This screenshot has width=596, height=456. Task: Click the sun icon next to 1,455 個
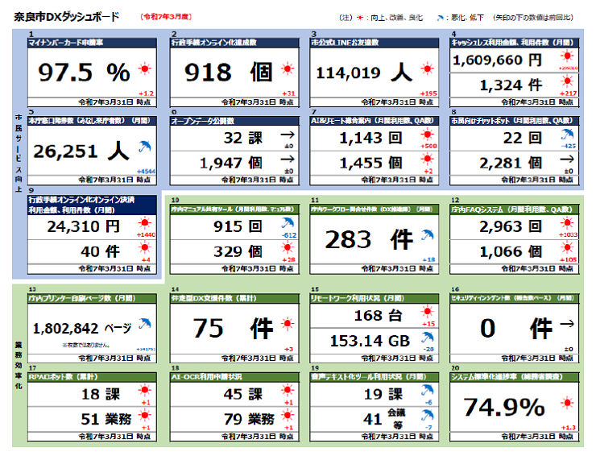click(427, 160)
